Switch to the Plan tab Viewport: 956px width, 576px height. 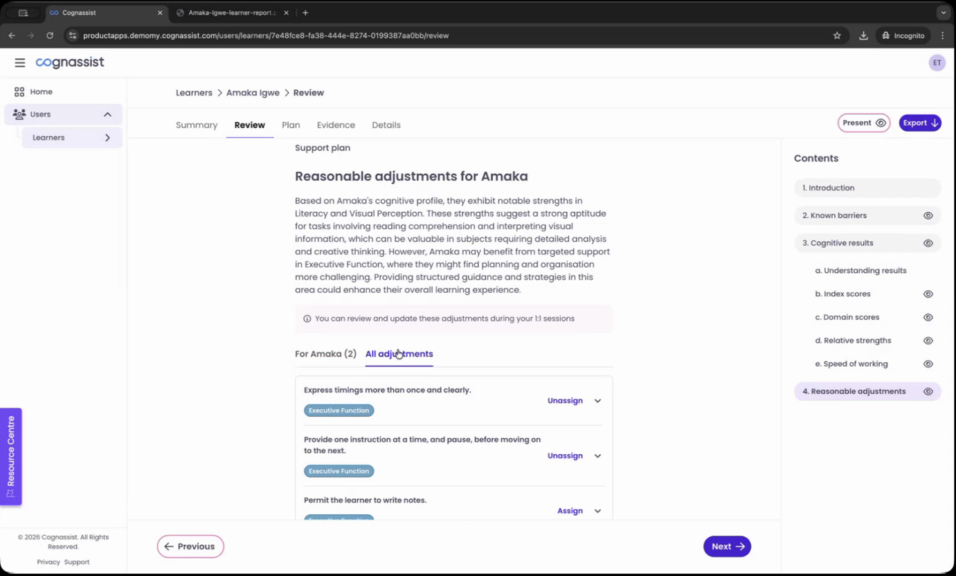291,125
